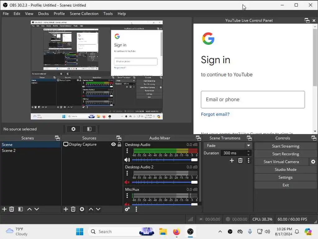Image resolution: width=318 pixels, height=239 pixels.
Task: Move source up arrow in Sources dock
Action: (x=91, y=209)
